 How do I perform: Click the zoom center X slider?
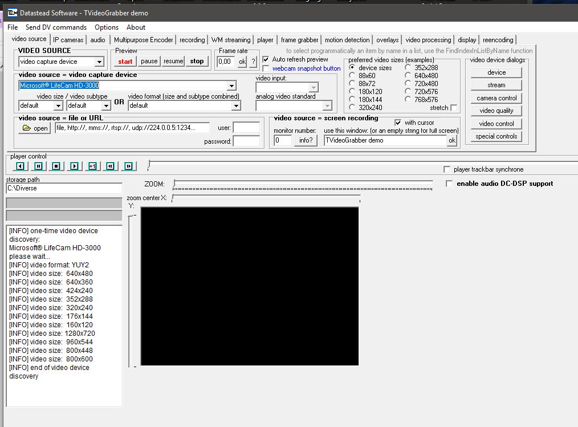(266, 198)
